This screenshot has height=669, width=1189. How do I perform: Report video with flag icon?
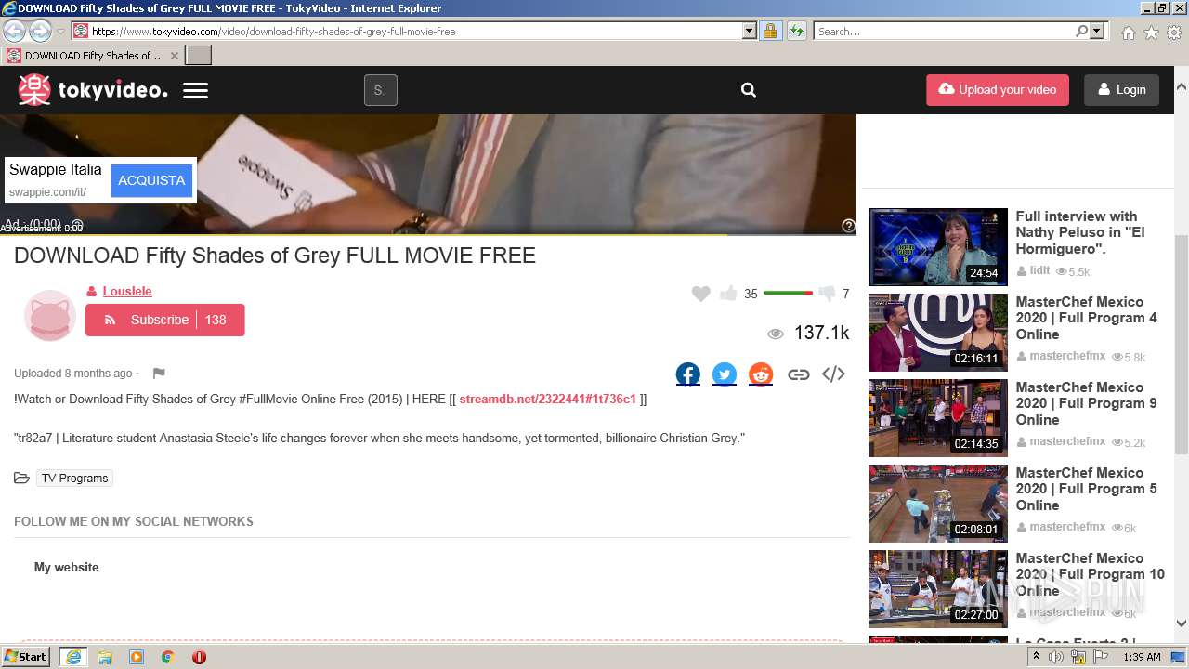[159, 374]
